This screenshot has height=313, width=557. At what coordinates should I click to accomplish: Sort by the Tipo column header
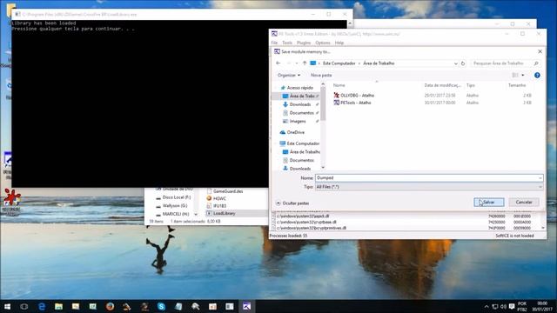[x=471, y=85]
